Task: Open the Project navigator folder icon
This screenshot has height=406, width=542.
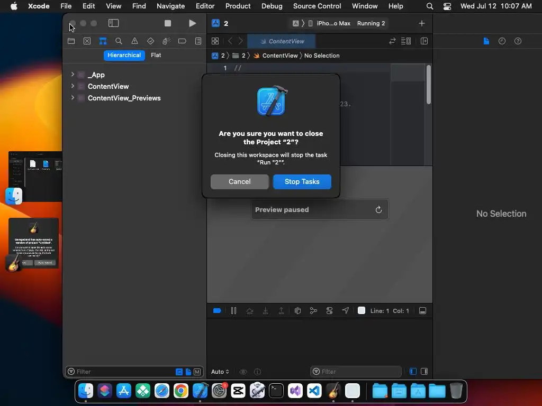Action: 71,41
